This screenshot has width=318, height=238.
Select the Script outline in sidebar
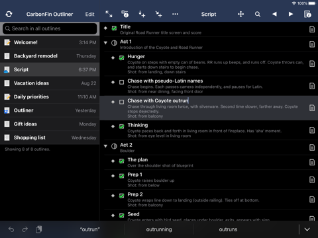(x=50, y=69)
